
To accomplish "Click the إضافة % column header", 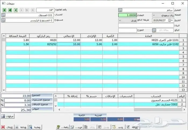I will point(72,96).
